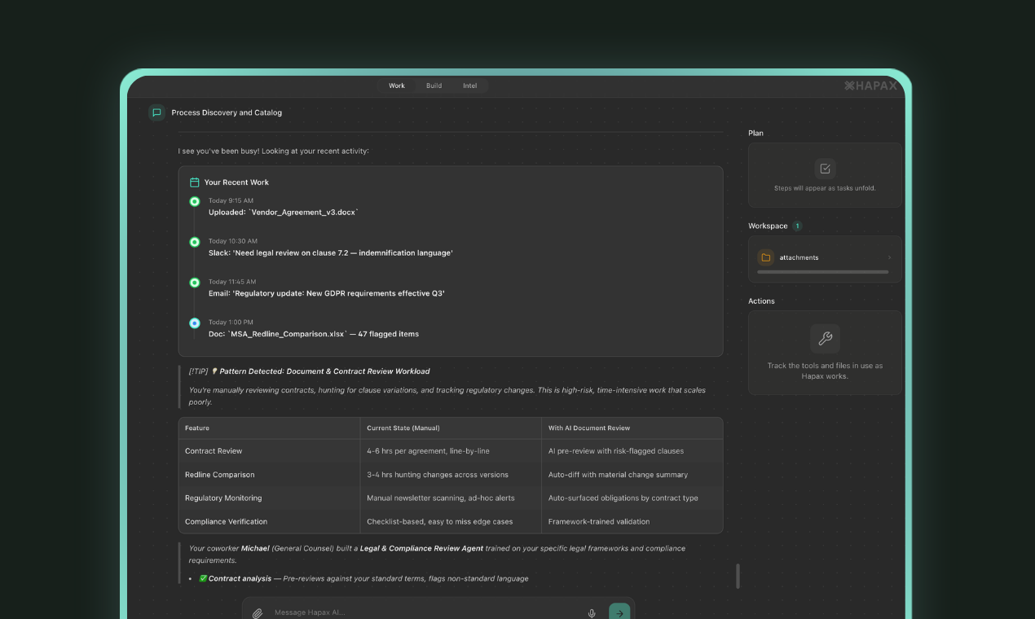Toggle the status dot for the Vendor_Agreement upload
The height and width of the screenshot is (619, 1035).
click(194, 201)
